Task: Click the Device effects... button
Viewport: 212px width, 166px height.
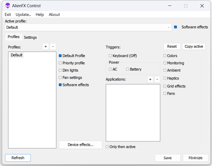Action: pos(81,145)
